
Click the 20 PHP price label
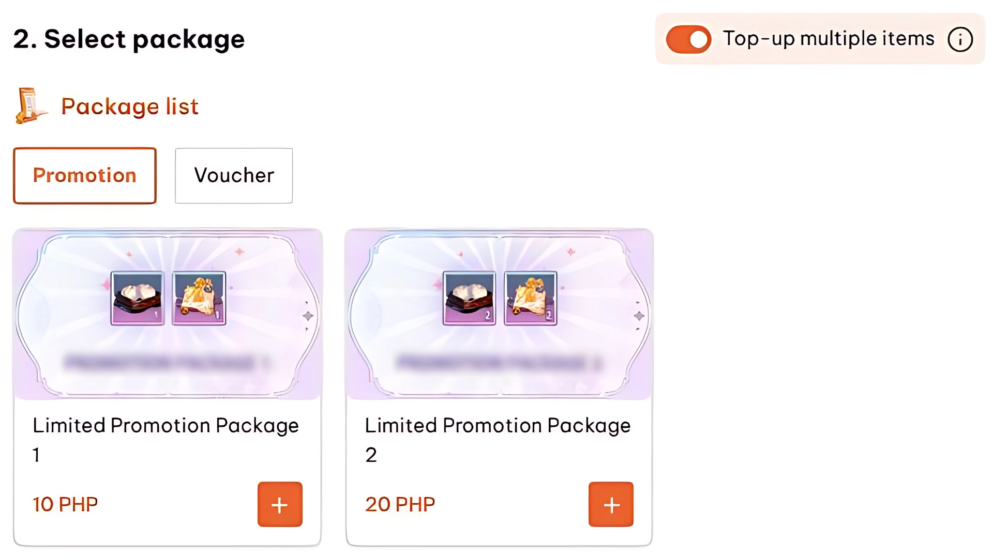(400, 504)
